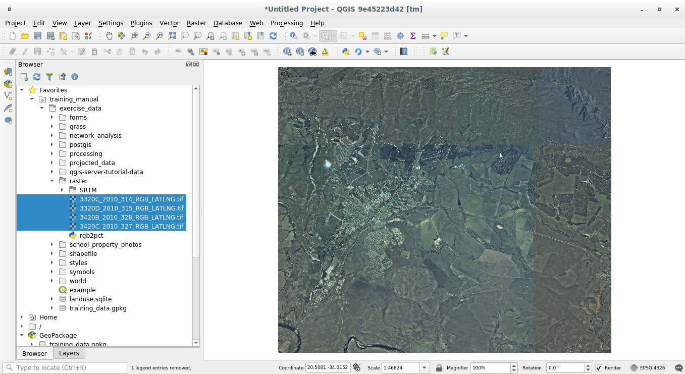Open the Scale dropdown list
The image size is (685, 374).
click(x=425, y=368)
